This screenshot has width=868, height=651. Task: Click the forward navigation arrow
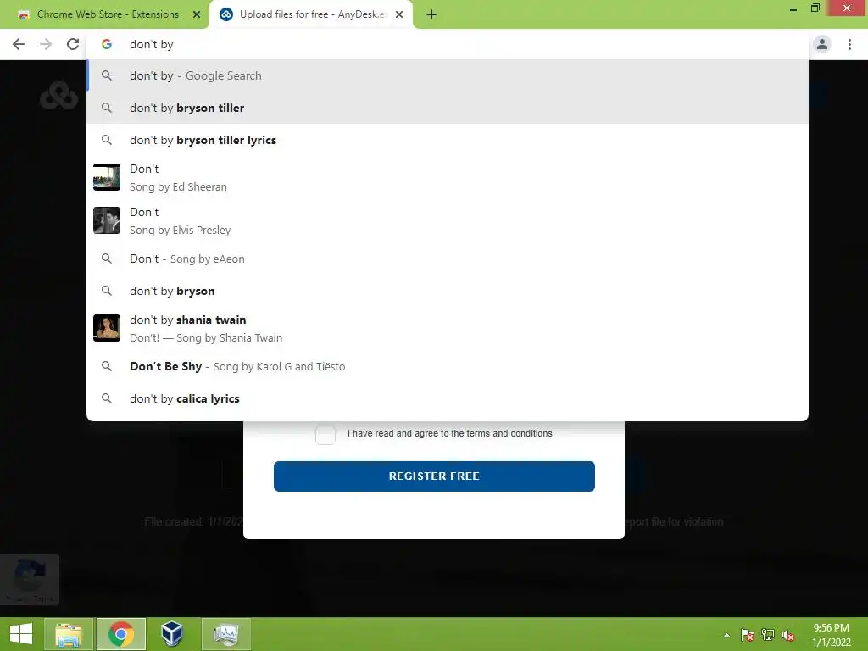tap(46, 44)
